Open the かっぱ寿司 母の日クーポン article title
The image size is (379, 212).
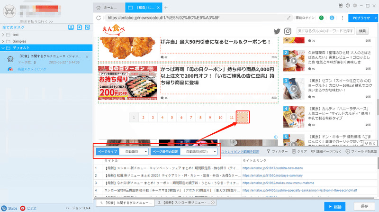[217, 76]
